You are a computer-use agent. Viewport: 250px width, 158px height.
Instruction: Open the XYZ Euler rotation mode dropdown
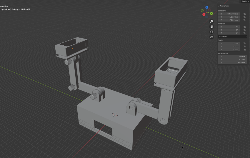pyautogui.click(x=233, y=37)
